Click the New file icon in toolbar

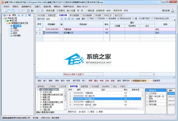pos(5,11)
